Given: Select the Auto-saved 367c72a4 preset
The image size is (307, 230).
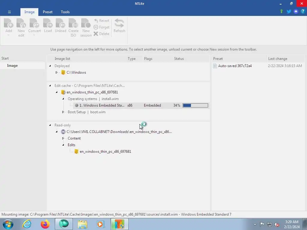Looking at the screenshot, I should (235, 66).
